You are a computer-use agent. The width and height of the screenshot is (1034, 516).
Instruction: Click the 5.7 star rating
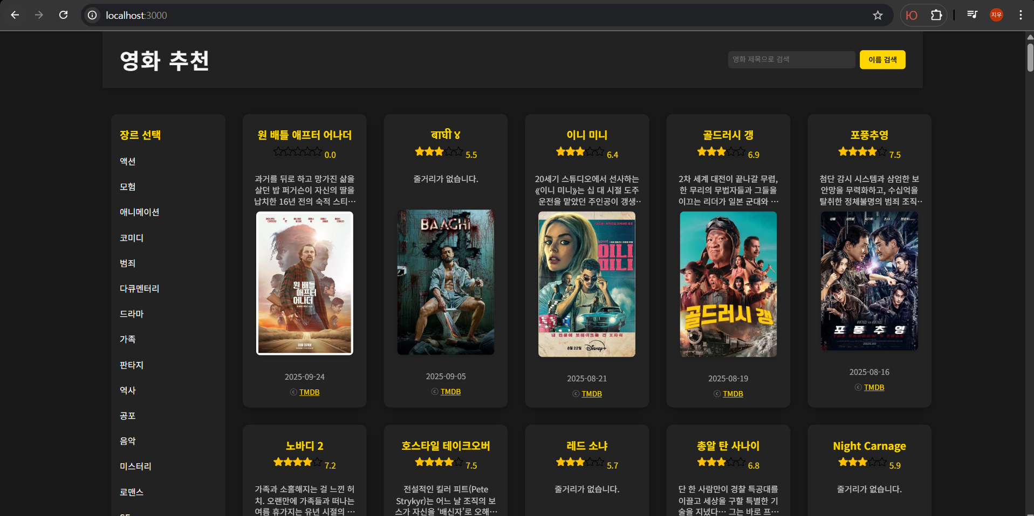click(587, 464)
